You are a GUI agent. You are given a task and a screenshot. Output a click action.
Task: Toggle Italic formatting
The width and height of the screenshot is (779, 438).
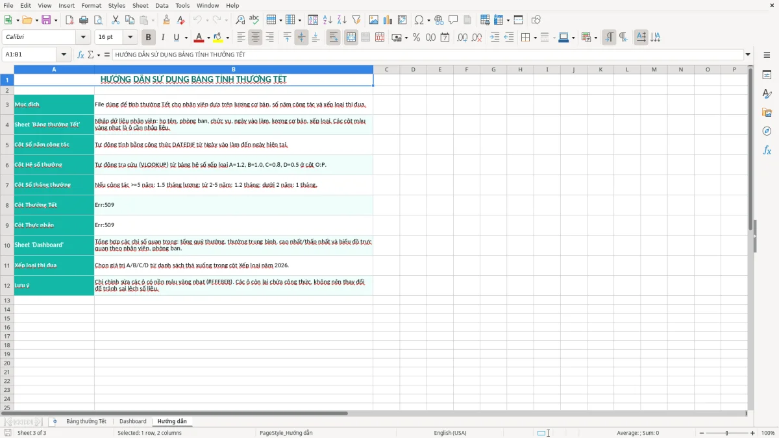click(162, 38)
